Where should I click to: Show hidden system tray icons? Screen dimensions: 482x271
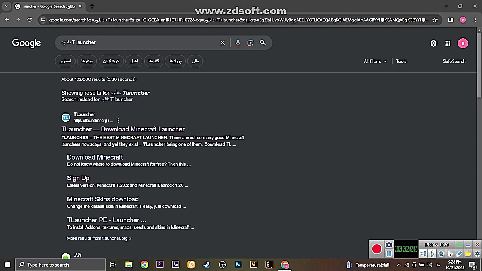click(399, 265)
